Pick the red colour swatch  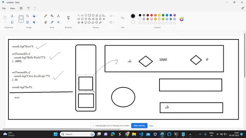pos(151,15)
